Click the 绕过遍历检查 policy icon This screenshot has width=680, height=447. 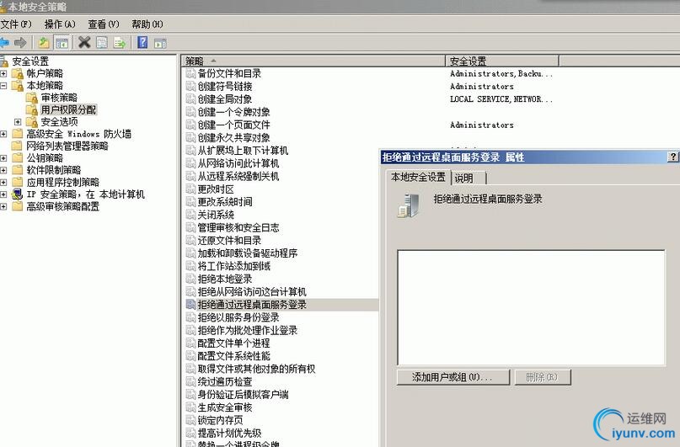click(x=190, y=381)
